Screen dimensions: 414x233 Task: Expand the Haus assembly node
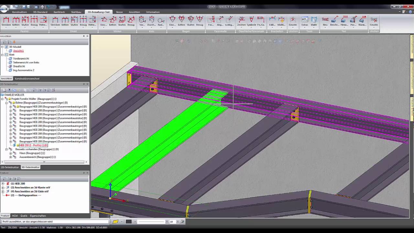point(10,153)
